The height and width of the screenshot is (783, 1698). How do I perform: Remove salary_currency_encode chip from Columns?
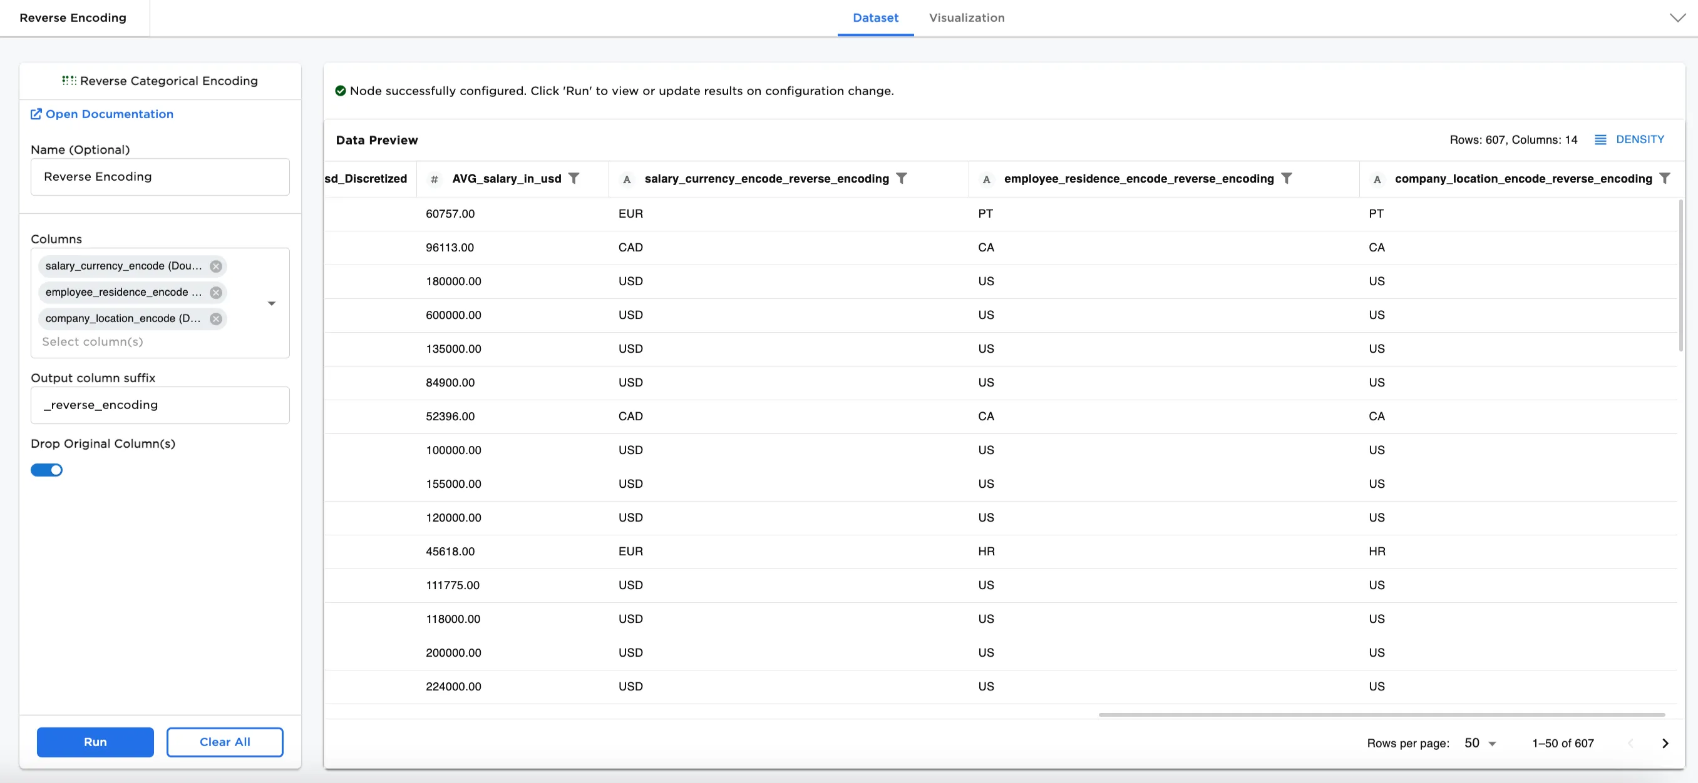click(x=215, y=266)
